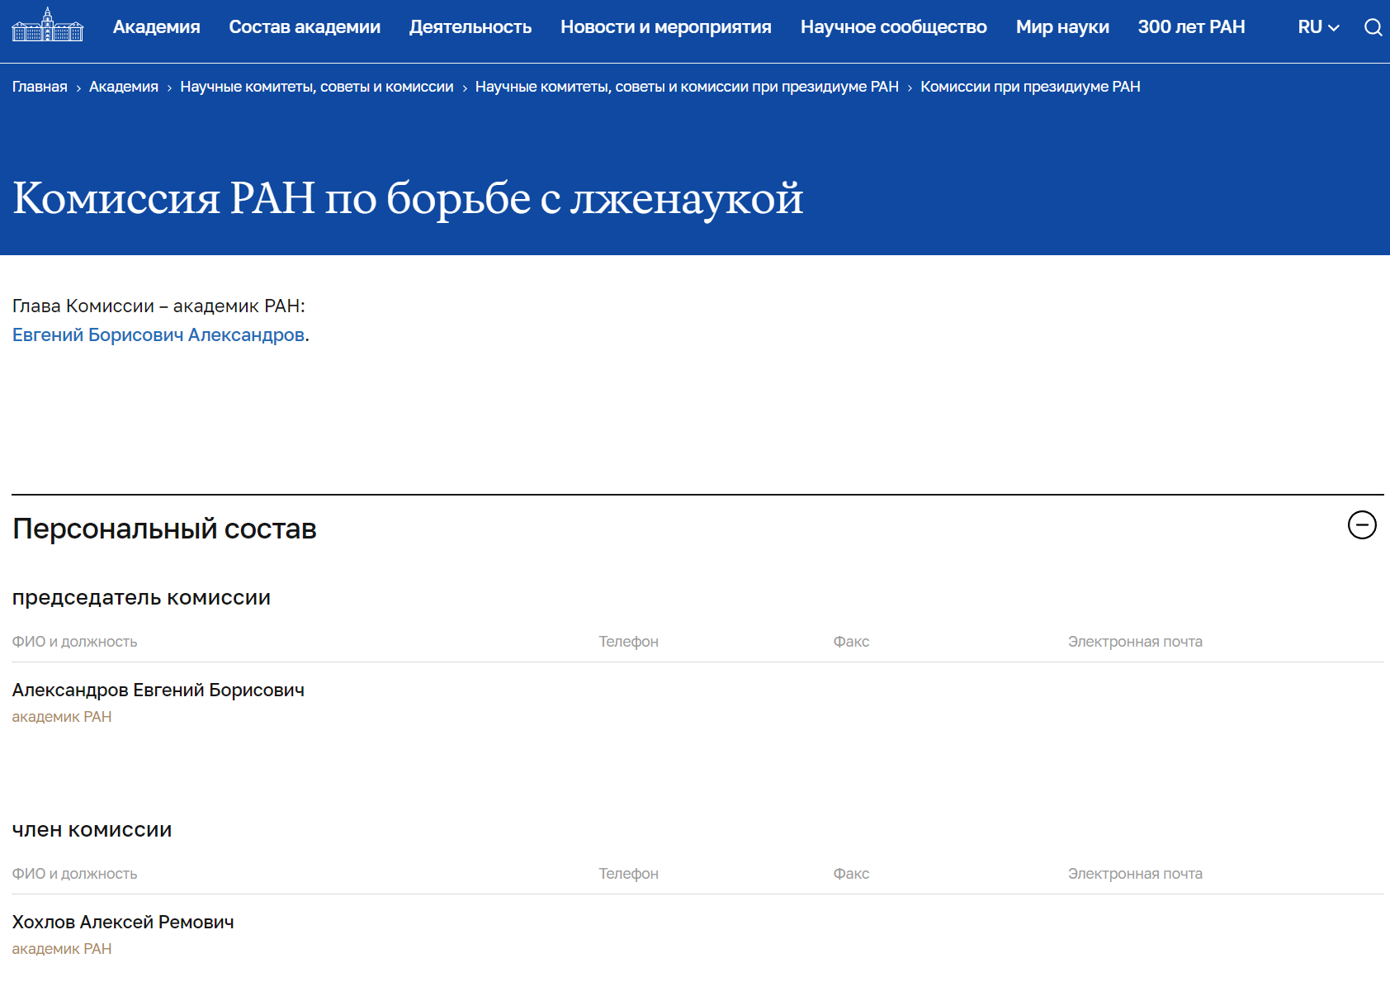Click академик РАН label under Александров

coord(62,717)
